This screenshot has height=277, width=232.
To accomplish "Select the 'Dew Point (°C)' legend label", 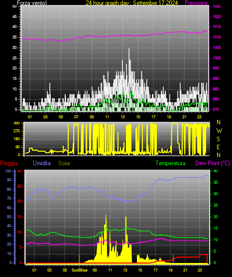I will (x=213, y=163).
